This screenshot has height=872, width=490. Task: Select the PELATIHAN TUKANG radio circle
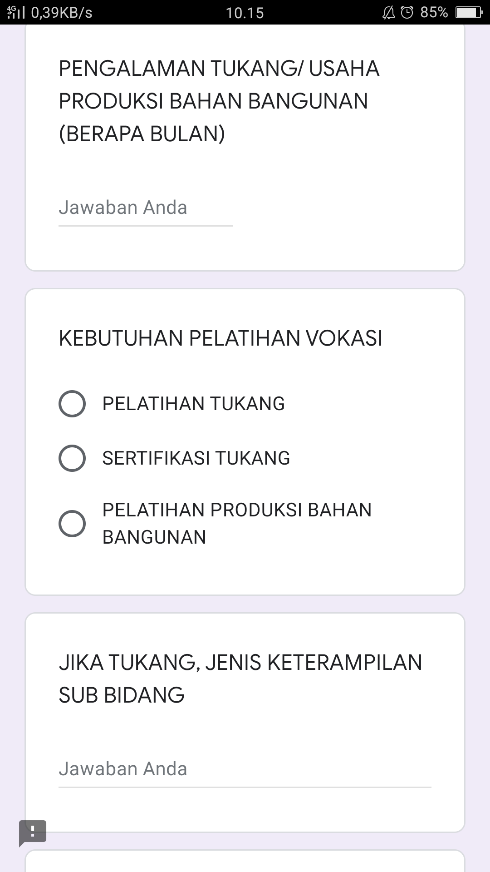tap(72, 403)
